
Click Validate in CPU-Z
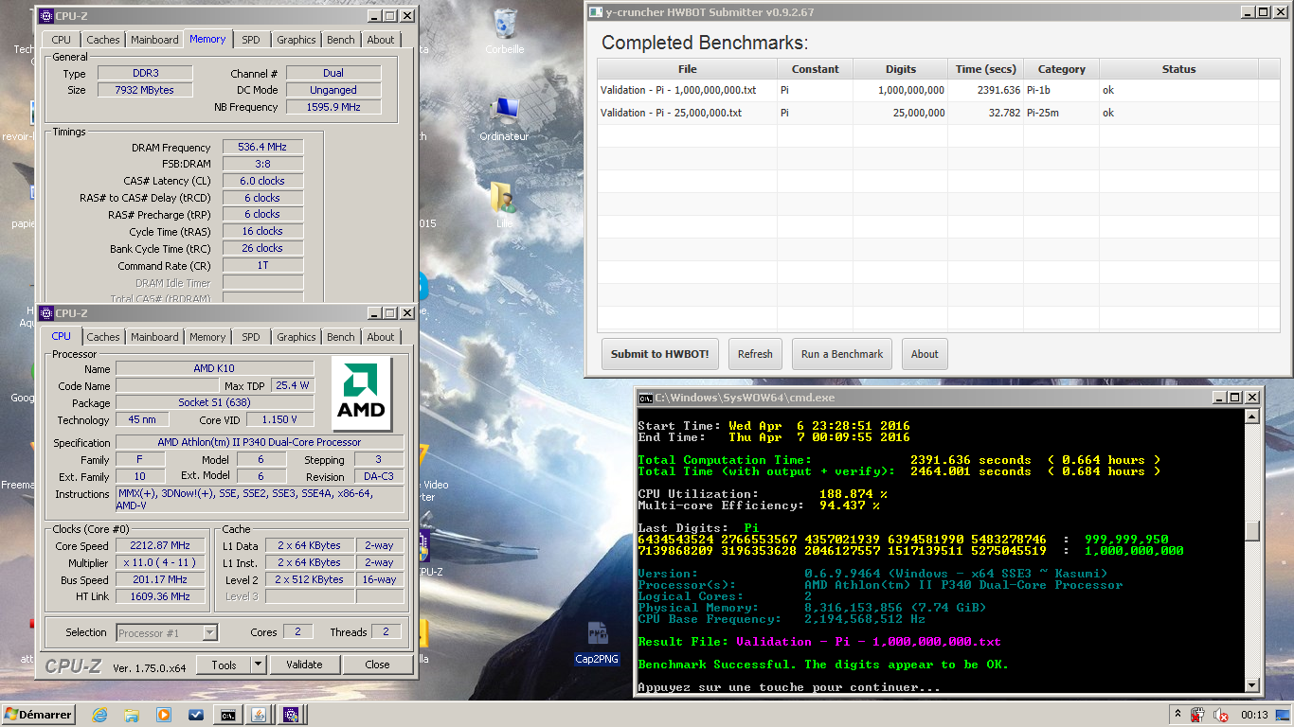click(304, 665)
